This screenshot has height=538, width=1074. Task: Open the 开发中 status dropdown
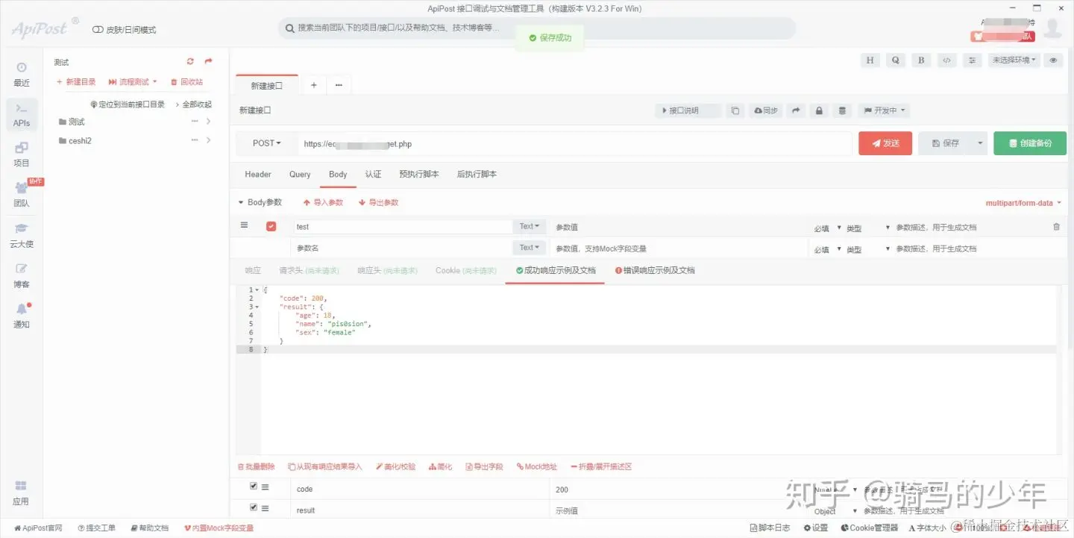(885, 110)
